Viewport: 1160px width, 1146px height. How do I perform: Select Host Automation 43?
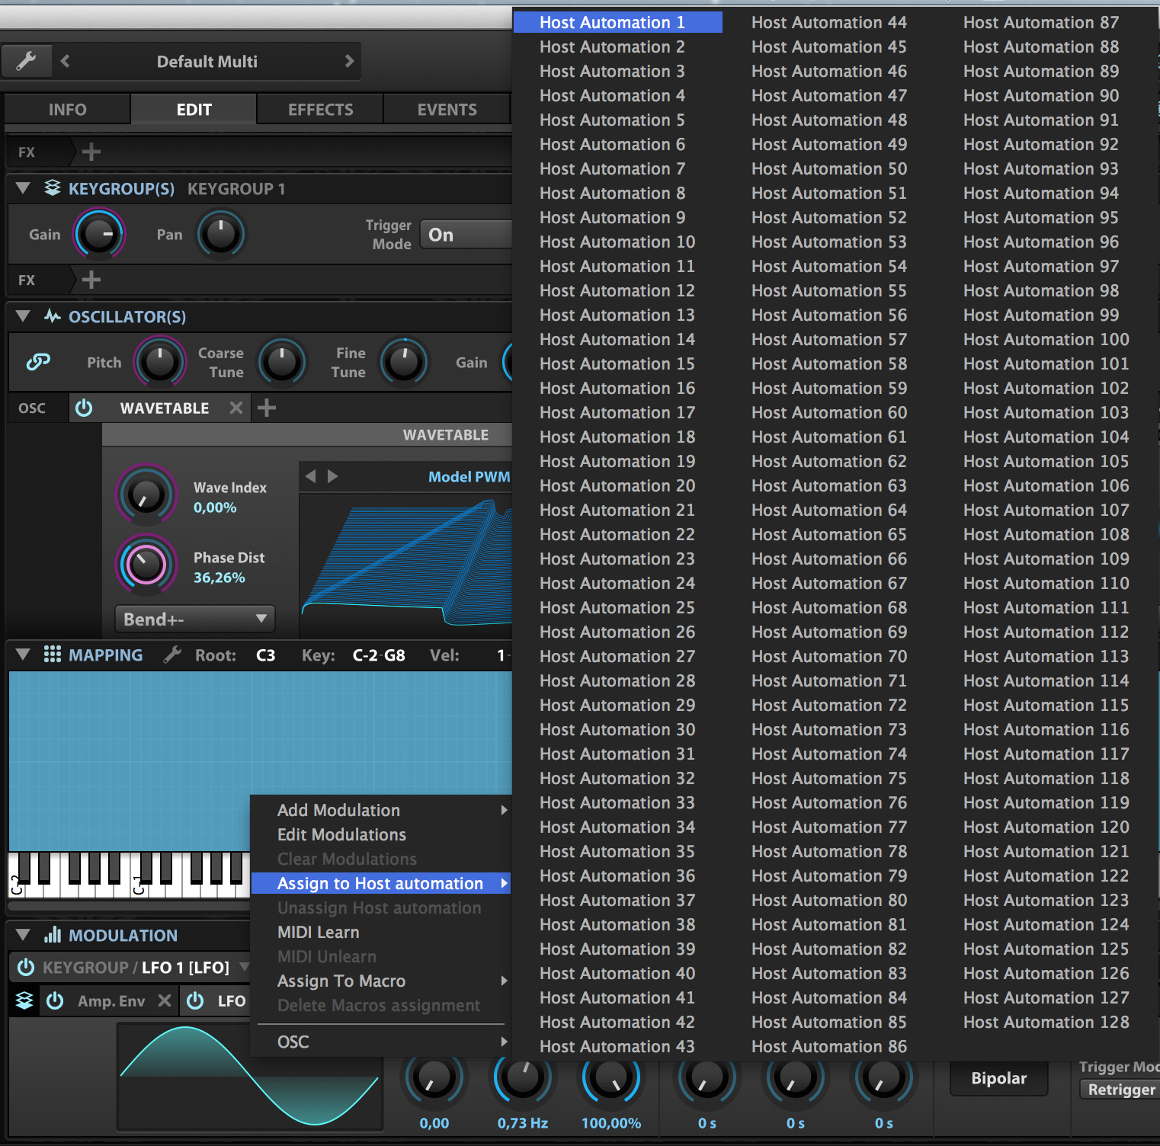coord(617,1046)
